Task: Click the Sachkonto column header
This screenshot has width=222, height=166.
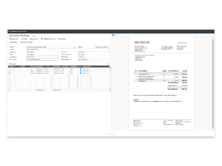Action: click(x=65, y=66)
